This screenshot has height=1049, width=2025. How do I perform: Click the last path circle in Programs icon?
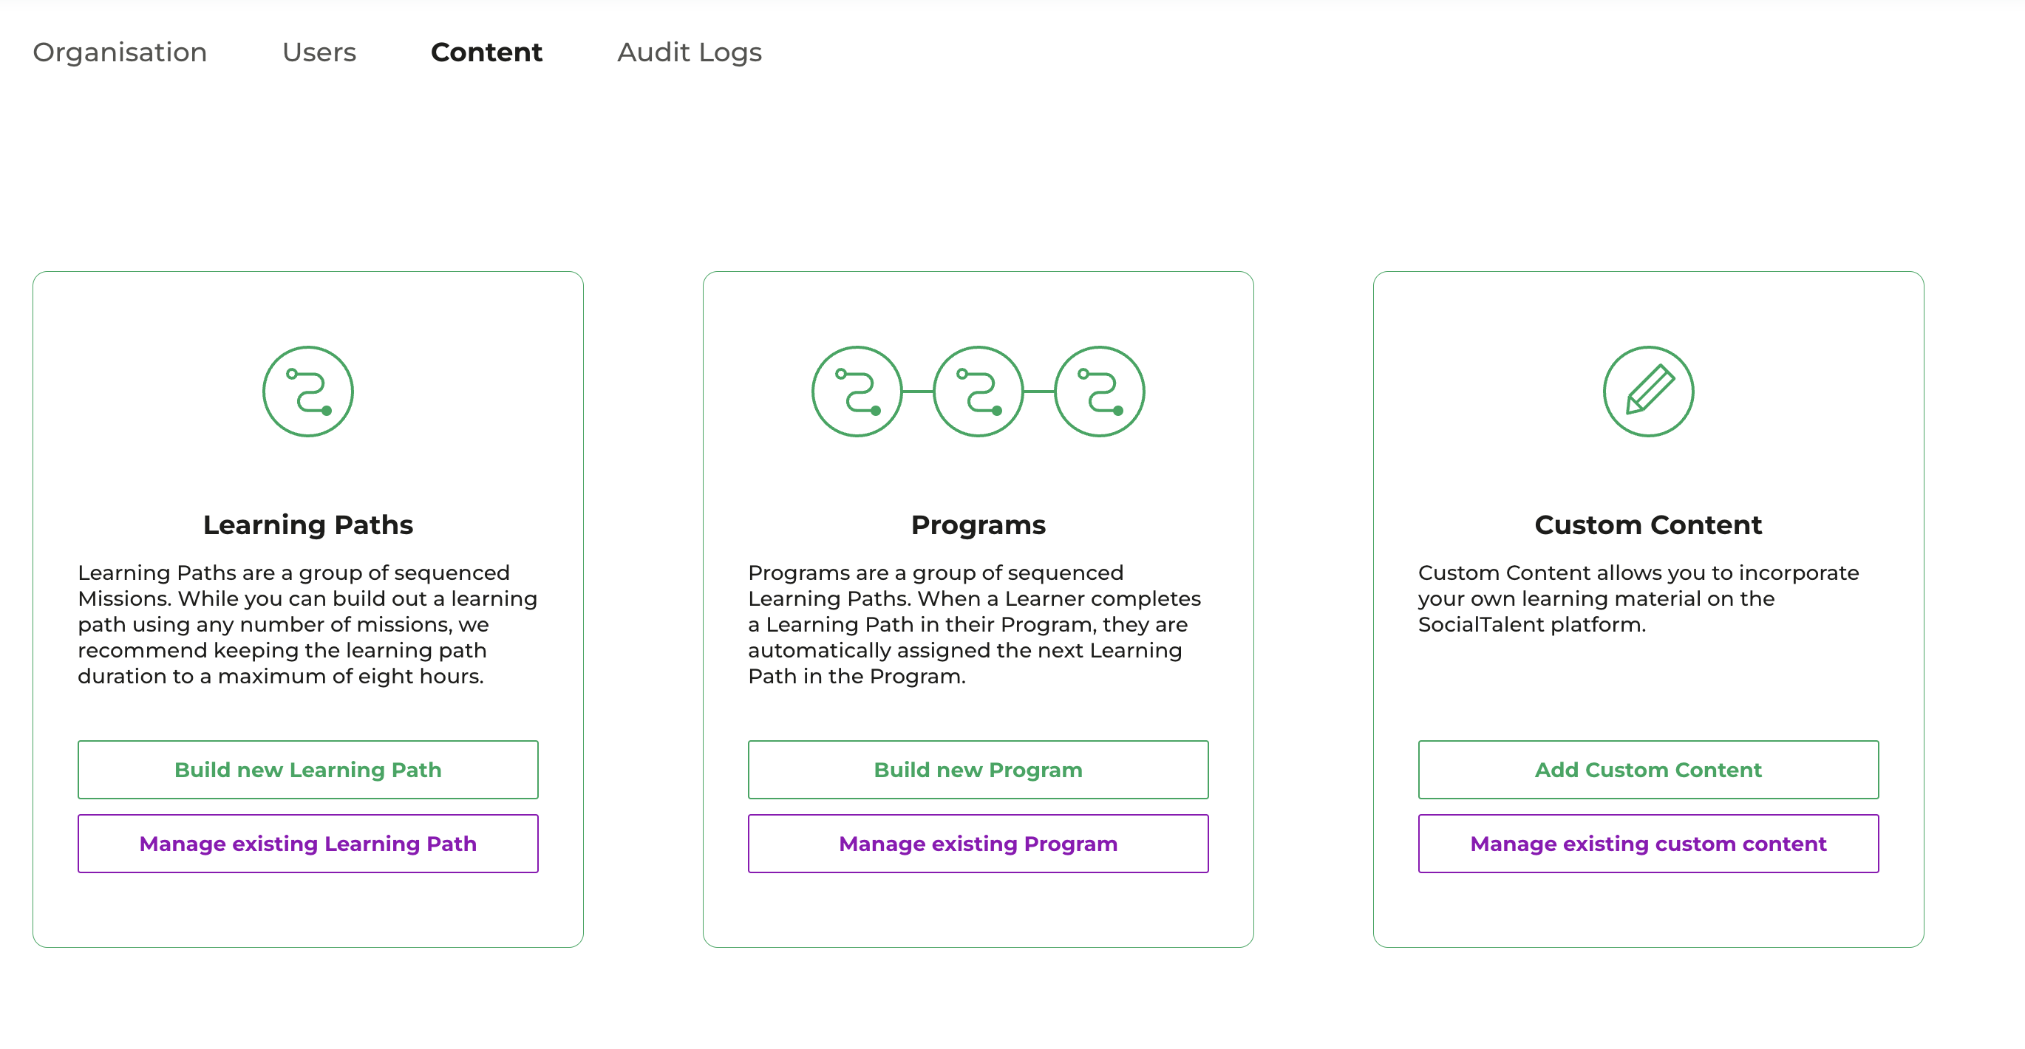(1099, 392)
